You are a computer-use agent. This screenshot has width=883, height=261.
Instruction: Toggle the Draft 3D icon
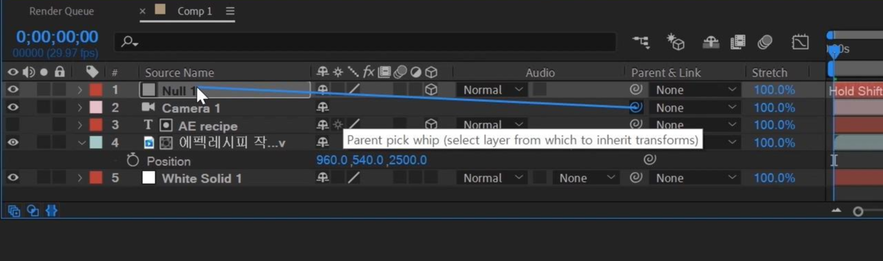click(x=675, y=42)
